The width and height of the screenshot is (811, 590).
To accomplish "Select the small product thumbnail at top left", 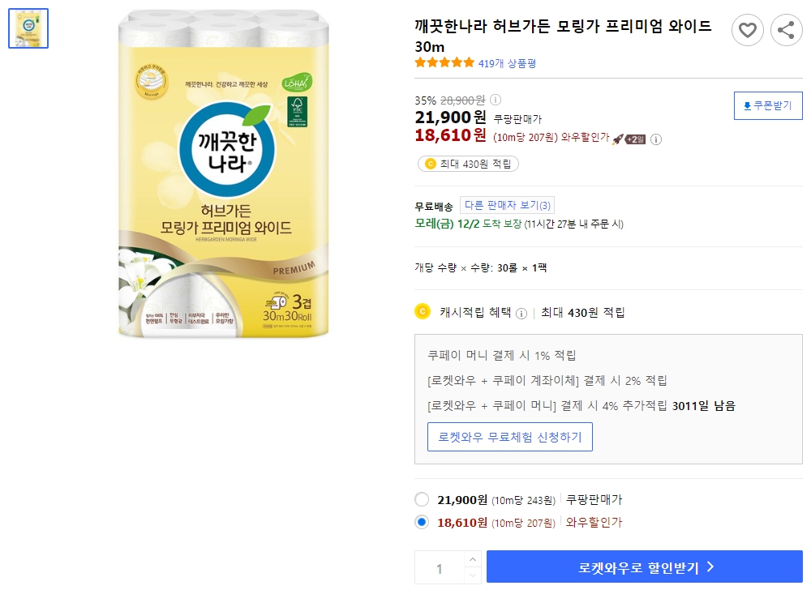I will pyautogui.click(x=28, y=28).
